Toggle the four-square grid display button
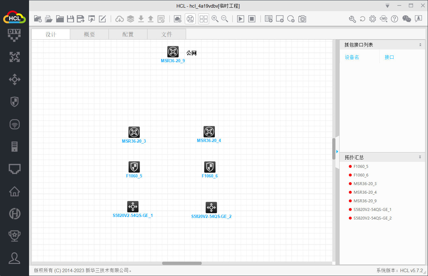428x276 pixels. [x=204, y=19]
